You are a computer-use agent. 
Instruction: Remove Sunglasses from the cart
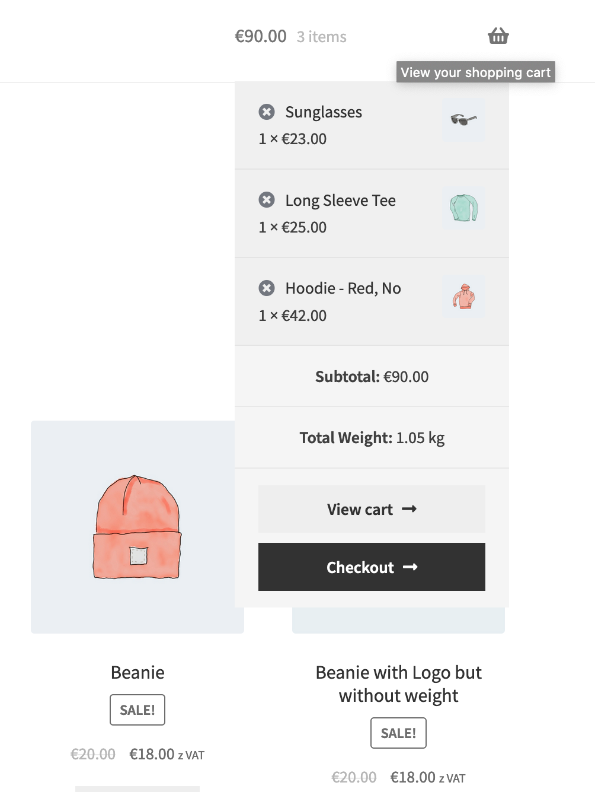[267, 112]
